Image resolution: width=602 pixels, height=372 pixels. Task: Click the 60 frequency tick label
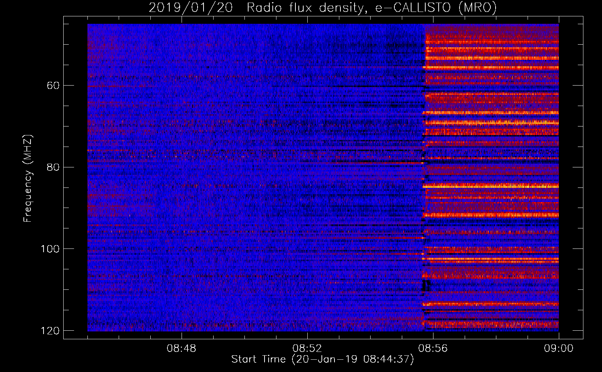tap(53, 86)
